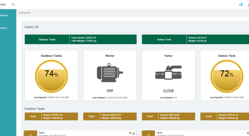Click Tank1 wifi signal icon
The width and height of the screenshot is (249, 136).
point(130,133)
